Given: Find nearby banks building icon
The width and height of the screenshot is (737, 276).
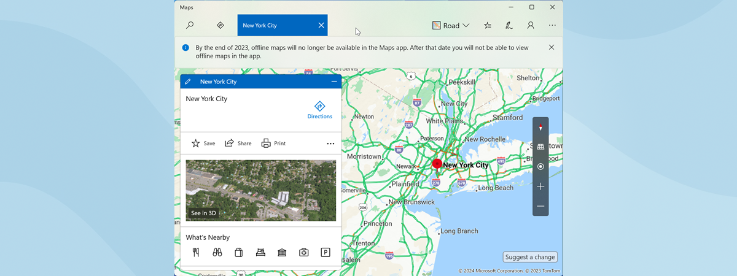Looking at the screenshot, I should point(282,252).
